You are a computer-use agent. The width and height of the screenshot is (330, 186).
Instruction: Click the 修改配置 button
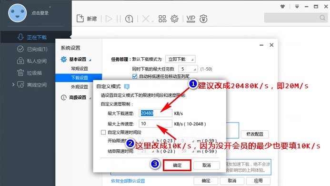click(255, 134)
